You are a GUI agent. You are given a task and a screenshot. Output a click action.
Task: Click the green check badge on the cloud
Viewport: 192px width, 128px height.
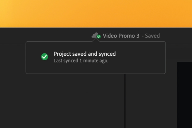(99, 37)
